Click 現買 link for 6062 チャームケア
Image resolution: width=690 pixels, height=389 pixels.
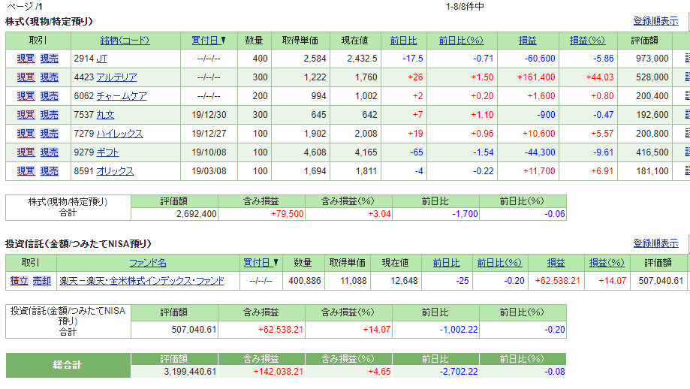[x=26, y=96]
